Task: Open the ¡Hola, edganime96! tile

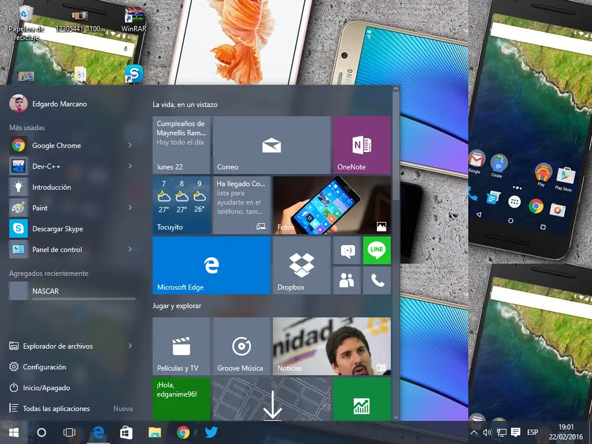Action: tap(181, 399)
